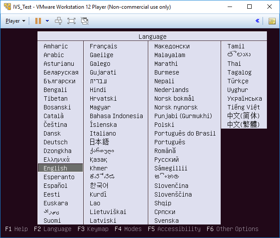Select Magyar

[x=100, y=107]
